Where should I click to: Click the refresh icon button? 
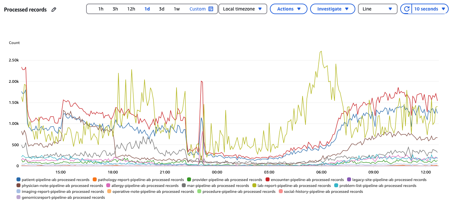[x=406, y=9]
